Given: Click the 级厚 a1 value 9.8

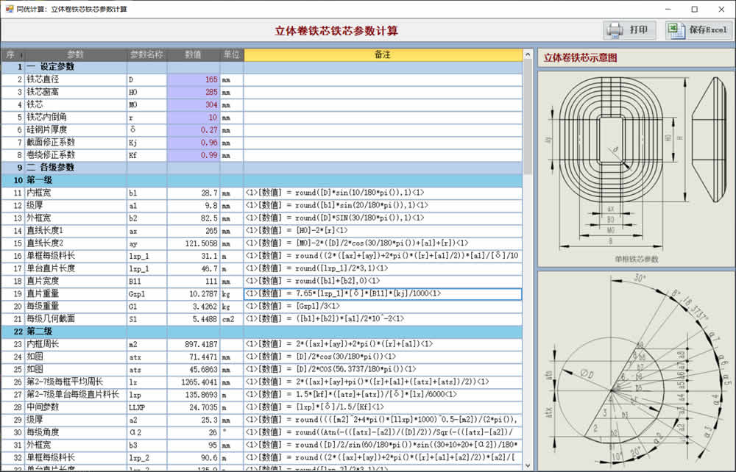Looking at the screenshot, I should click(x=194, y=205).
